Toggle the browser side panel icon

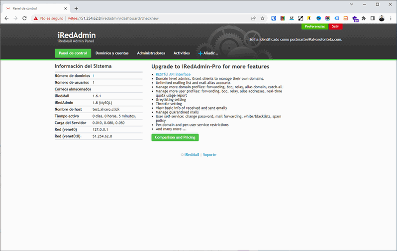coord(373,18)
